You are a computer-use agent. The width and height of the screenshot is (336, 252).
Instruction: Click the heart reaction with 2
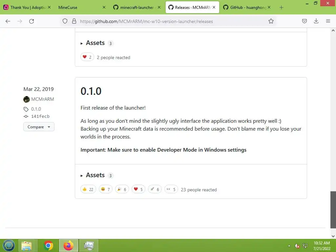tap(87, 57)
